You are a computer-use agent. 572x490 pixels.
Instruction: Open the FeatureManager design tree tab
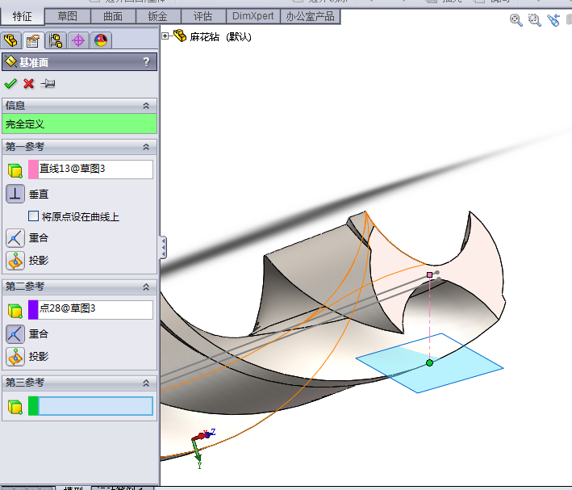[11, 40]
